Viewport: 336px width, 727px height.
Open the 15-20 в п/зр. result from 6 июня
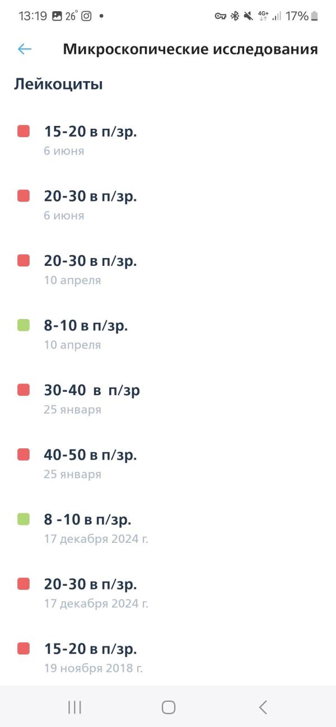(x=168, y=140)
